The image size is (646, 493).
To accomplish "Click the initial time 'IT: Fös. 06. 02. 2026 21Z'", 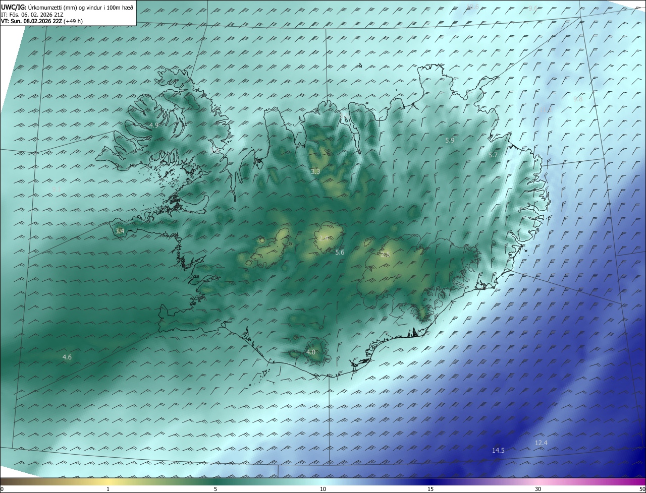I will [33, 15].
